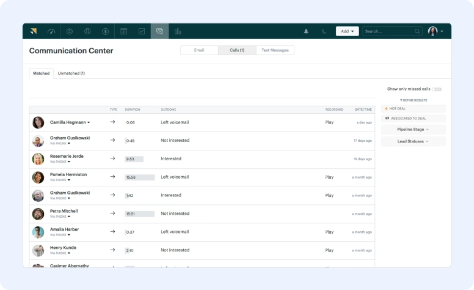Enable the Hot Deal filter
The height and width of the screenshot is (290, 474).
[x=413, y=108]
